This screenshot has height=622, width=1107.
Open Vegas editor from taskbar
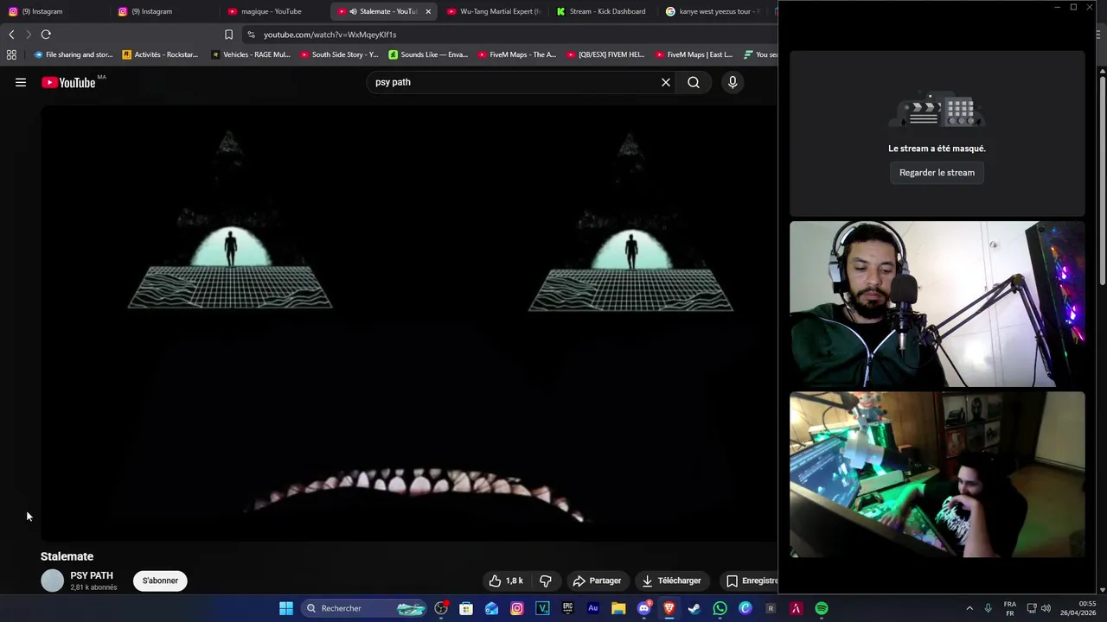(x=542, y=608)
